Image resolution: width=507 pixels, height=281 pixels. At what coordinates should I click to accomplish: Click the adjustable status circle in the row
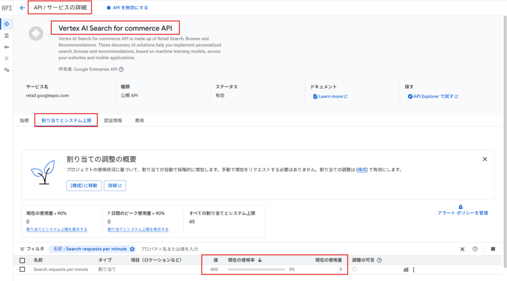click(355, 269)
